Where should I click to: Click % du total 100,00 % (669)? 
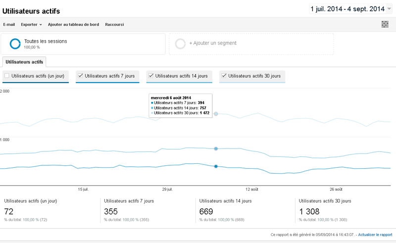[x=222, y=220]
